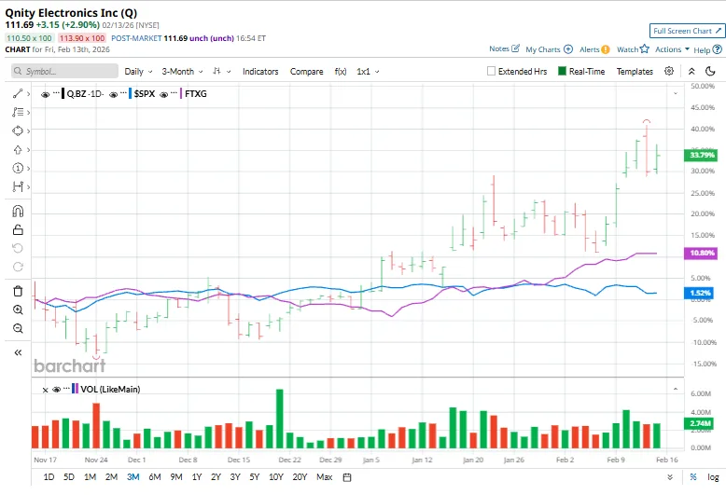Image resolution: width=726 pixels, height=495 pixels.
Task: Remove the VOL indicator with X
Action: click(45, 390)
